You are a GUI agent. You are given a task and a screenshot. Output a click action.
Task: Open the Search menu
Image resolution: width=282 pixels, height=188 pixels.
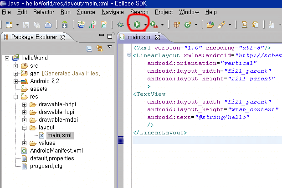coord(139,12)
